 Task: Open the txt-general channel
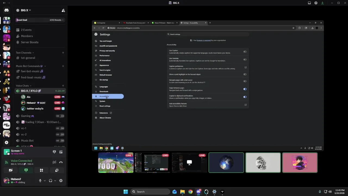tap(40, 58)
